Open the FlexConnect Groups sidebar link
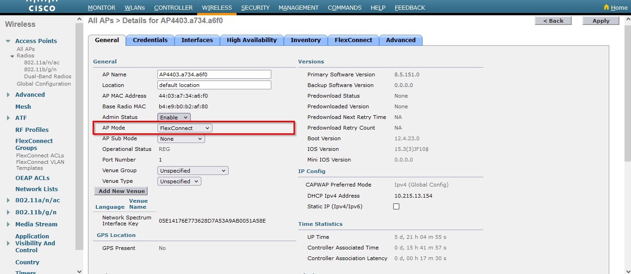Screen dimensions: 631x274 coord(34,144)
